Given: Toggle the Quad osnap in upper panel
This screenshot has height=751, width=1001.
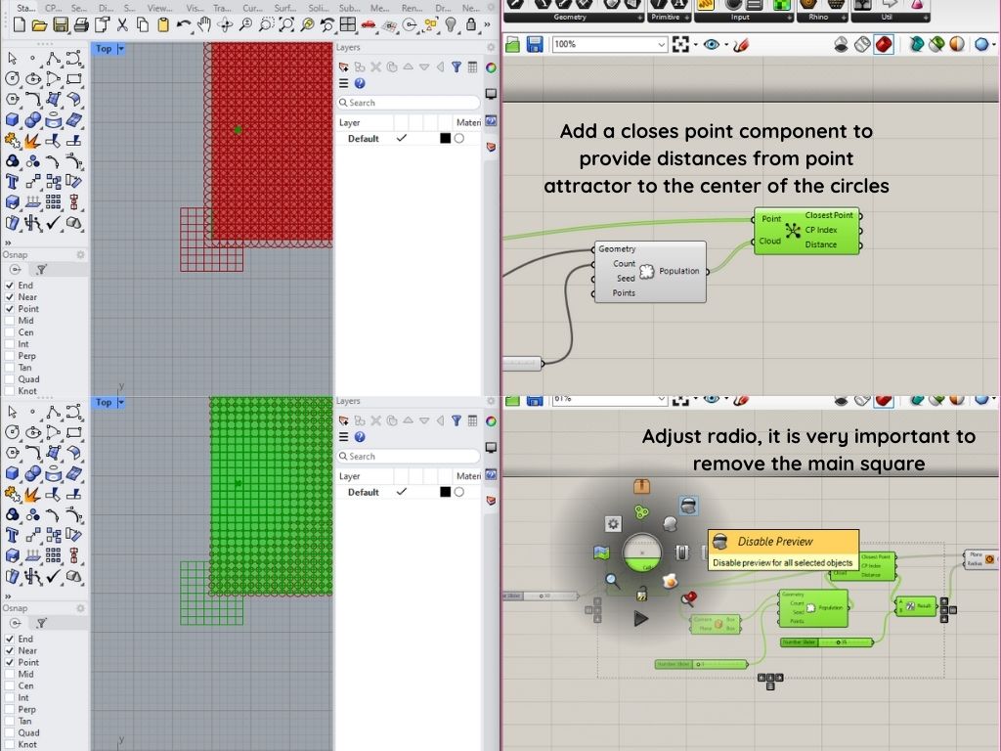Looking at the screenshot, I should pyautogui.click(x=10, y=379).
